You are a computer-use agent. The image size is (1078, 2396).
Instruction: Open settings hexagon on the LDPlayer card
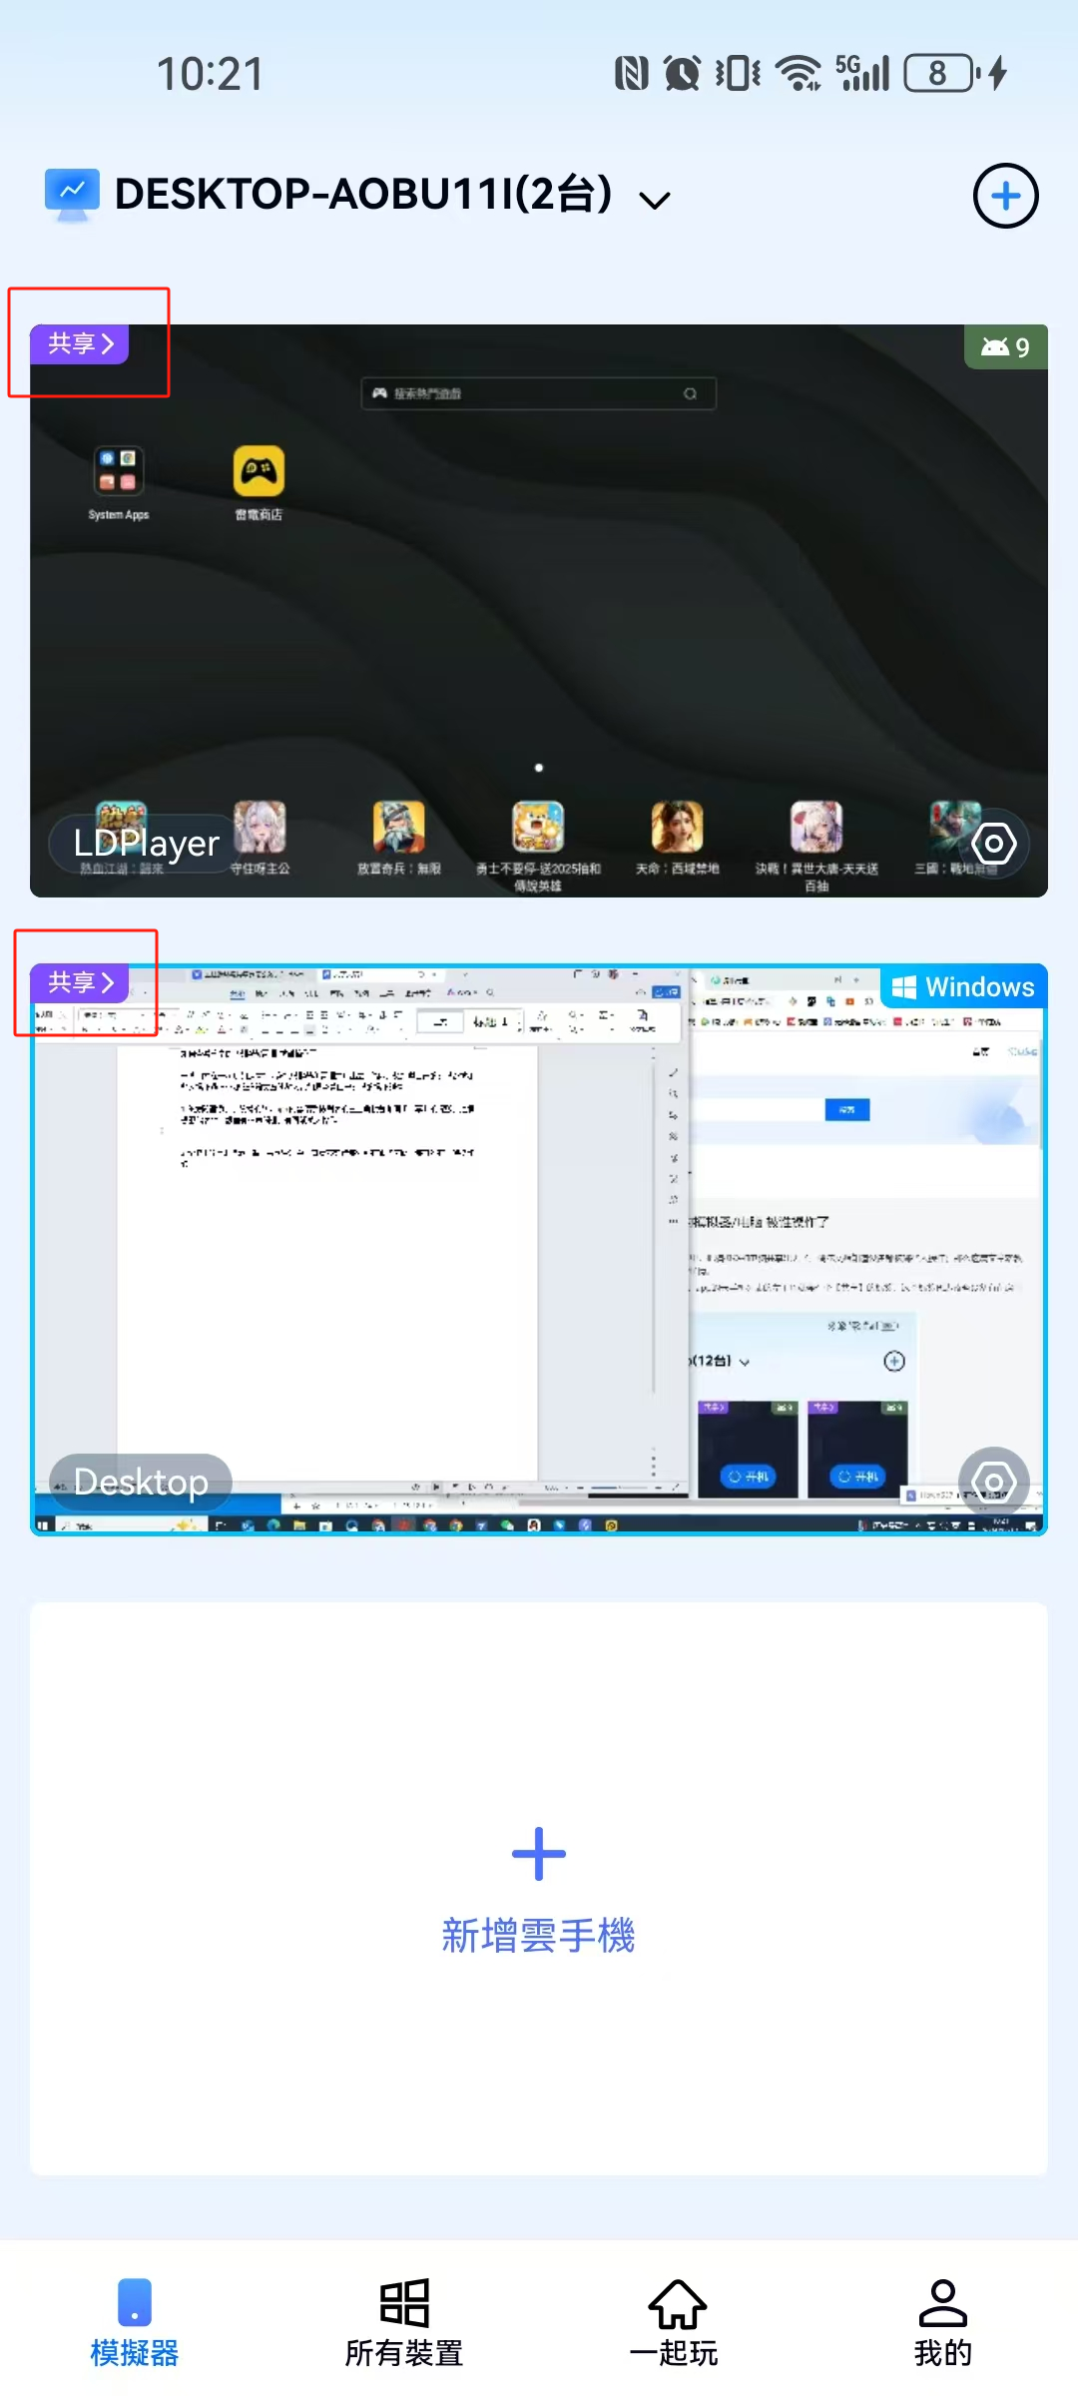click(993, 845)
